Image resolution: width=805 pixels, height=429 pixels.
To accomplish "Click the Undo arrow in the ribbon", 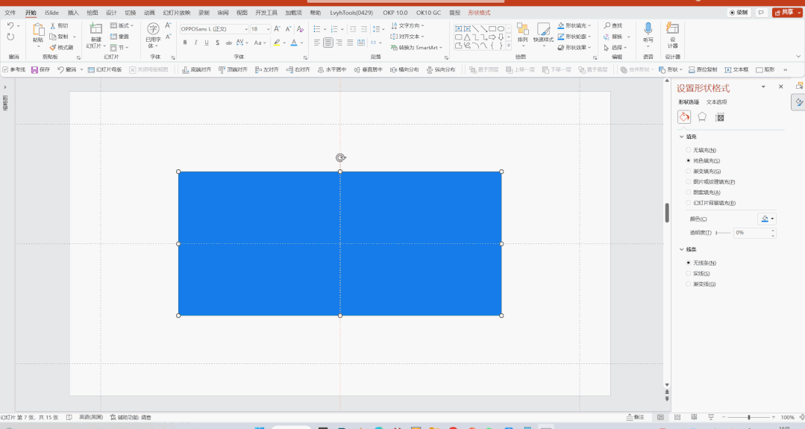I will click(10, 25).
